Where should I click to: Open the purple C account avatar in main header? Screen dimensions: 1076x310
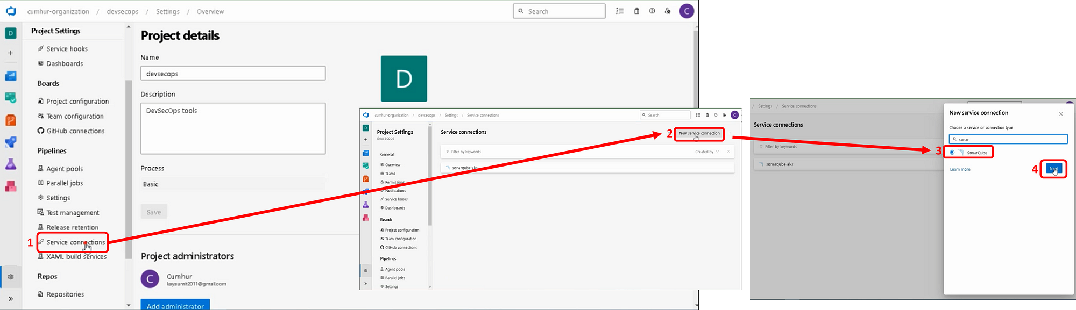pyautogui.click(x=686, y=11)
